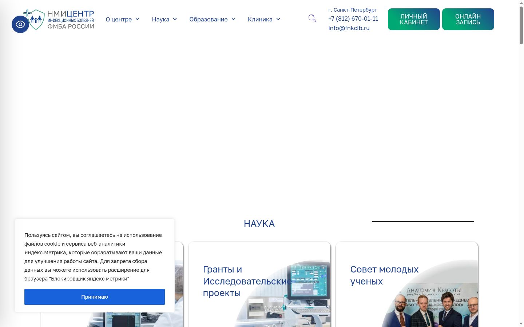Click the НМИЦЕНТР ФМБА России logo
Viewport: 524px width, 327px height.
(x=58, y=20)
